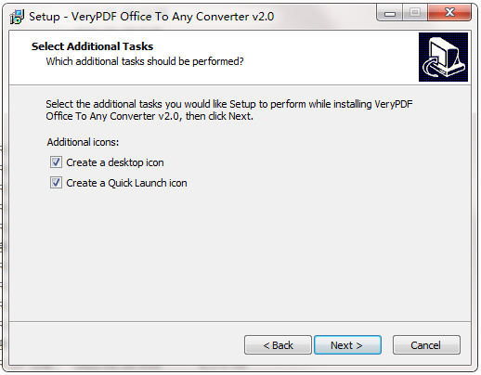Image resolution: width=481 pixels, height=375 pixels.
Task: Proceed with the "Next >" button
Action: click(x=347, y=344)
